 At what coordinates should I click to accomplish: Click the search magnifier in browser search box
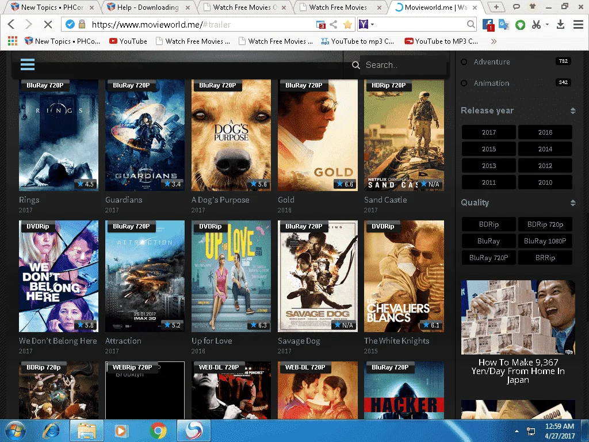pyautogui.click(x=471, y=25)
